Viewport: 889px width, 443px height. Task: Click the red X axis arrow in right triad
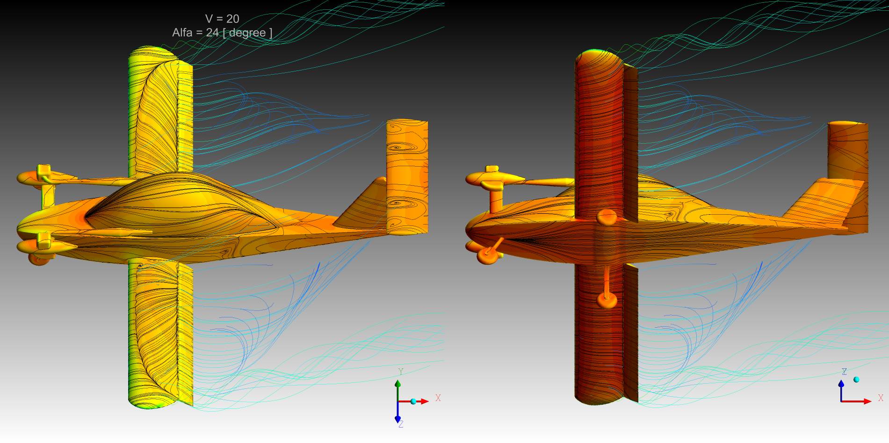[865, 401]
